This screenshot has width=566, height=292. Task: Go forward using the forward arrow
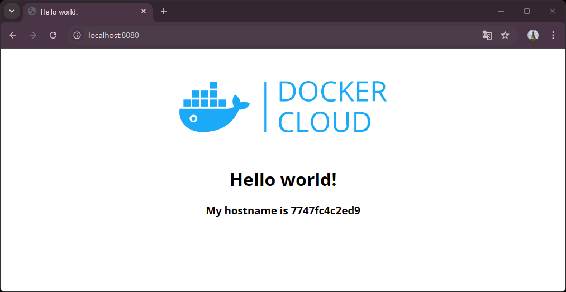coord(33,35)
